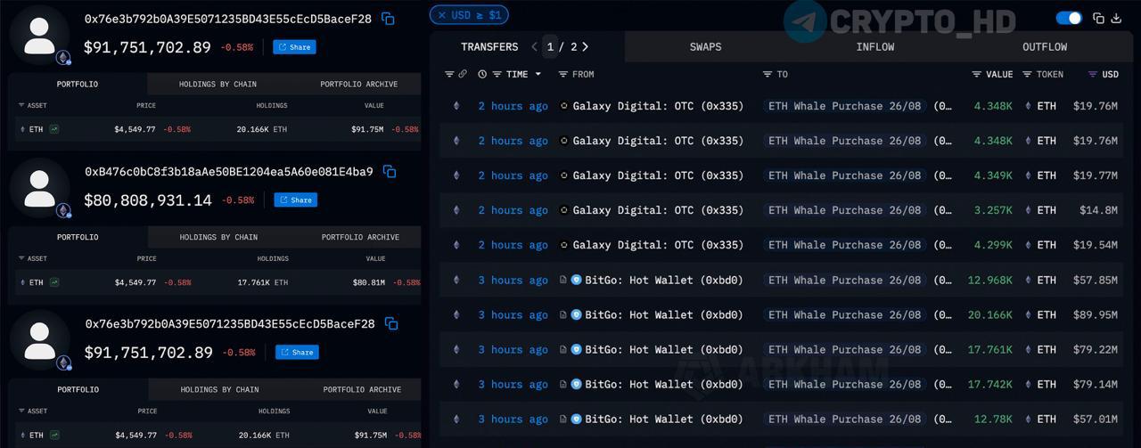Go to the next transfers page arrow

tap(585, 46)
